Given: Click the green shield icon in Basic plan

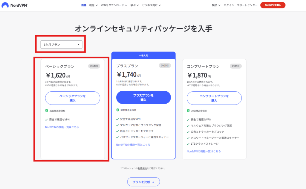Looking at the screenshot, I should [47, 111].
